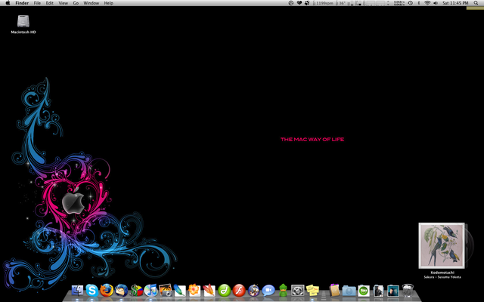Click the heart icon in menu bar
Image resolution: width=484 pixels, height=302 pixels.
tap(299, 3)
